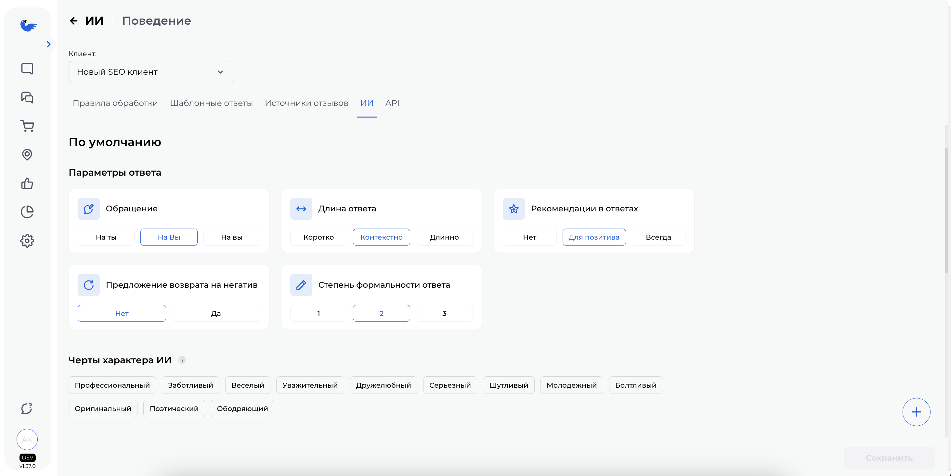Select На Вы capitalized option
This screenshot has width=951, height=476.
169,237
